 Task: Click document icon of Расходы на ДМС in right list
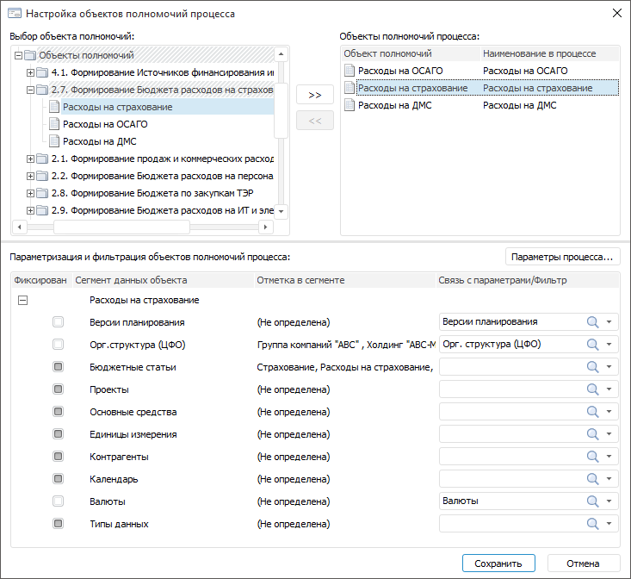[x=350, y=105]
